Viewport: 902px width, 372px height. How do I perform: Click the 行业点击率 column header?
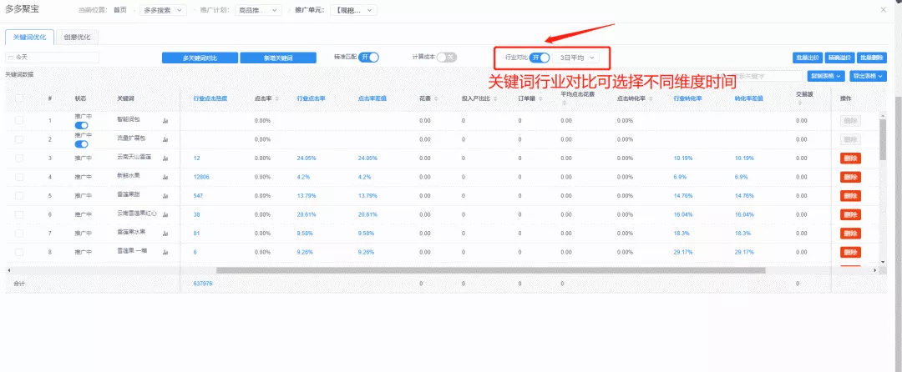pyautogui.click(x=312, y=98)
